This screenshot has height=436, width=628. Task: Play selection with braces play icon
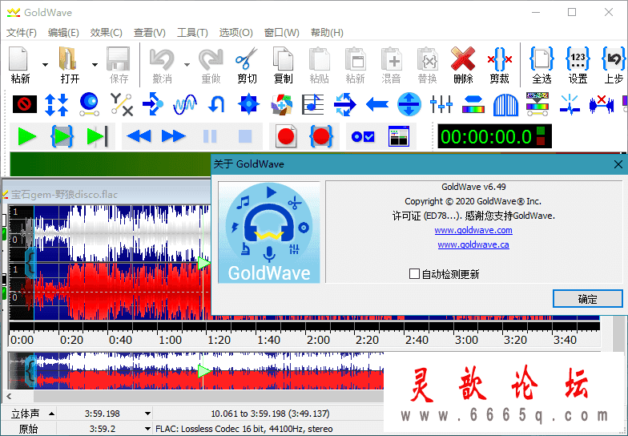coord(62,136)
